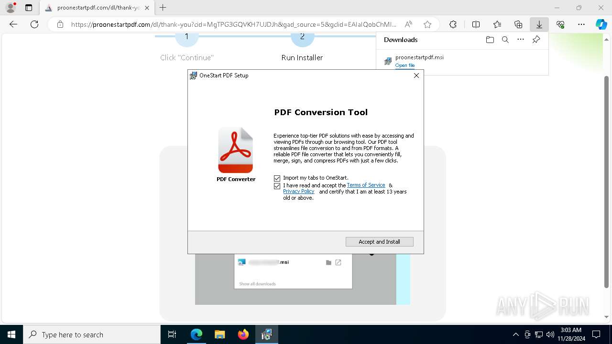Select the proonestartpdf.msi download entry
Image resolution: width=612 pixels, height=344 pixels.
coord(462,61)
